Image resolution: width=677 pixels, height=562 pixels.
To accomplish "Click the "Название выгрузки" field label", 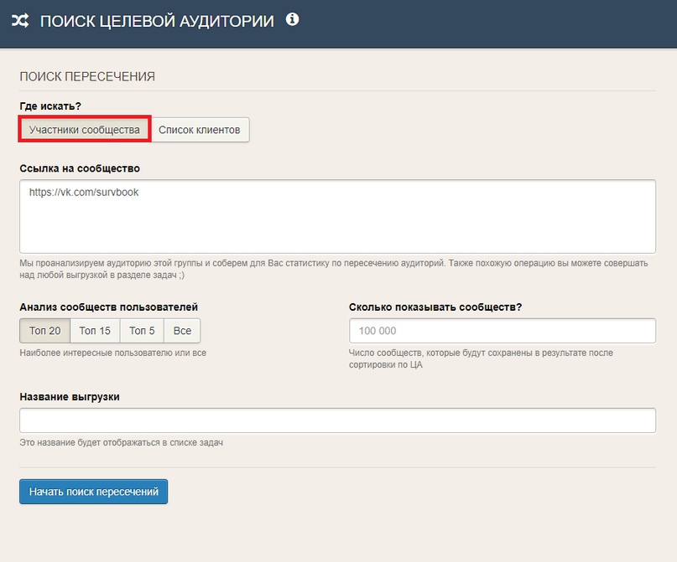I will coord(70,396).
